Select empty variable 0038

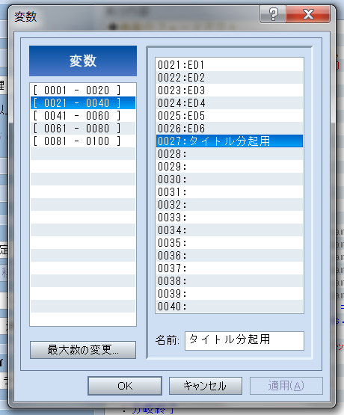[x=230, y=281]
